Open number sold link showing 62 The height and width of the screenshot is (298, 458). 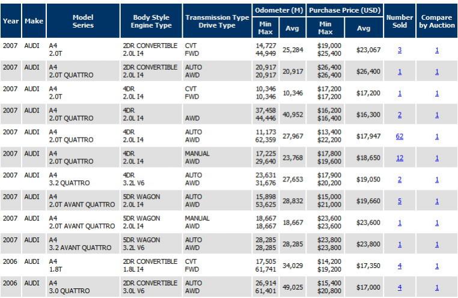[x=400, y=136]
